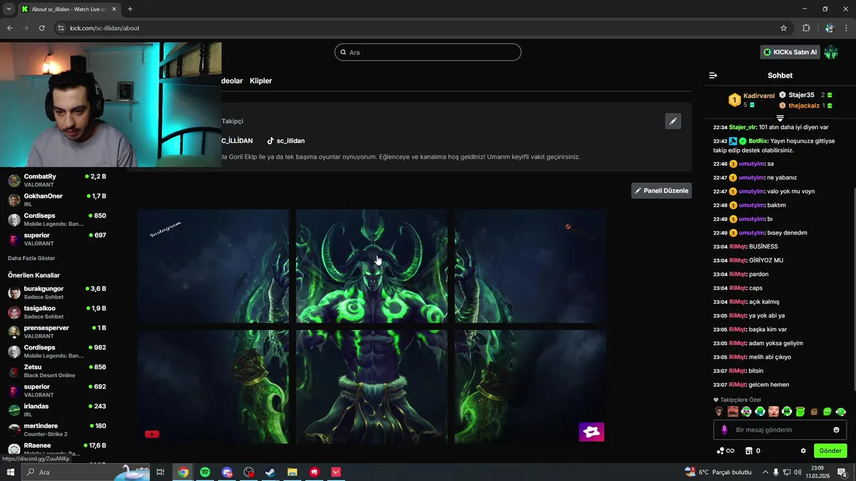This screenshot has width=856, height=481.
Task: Click Bir mesaj gönderin input field
Action: pos(780,430)
